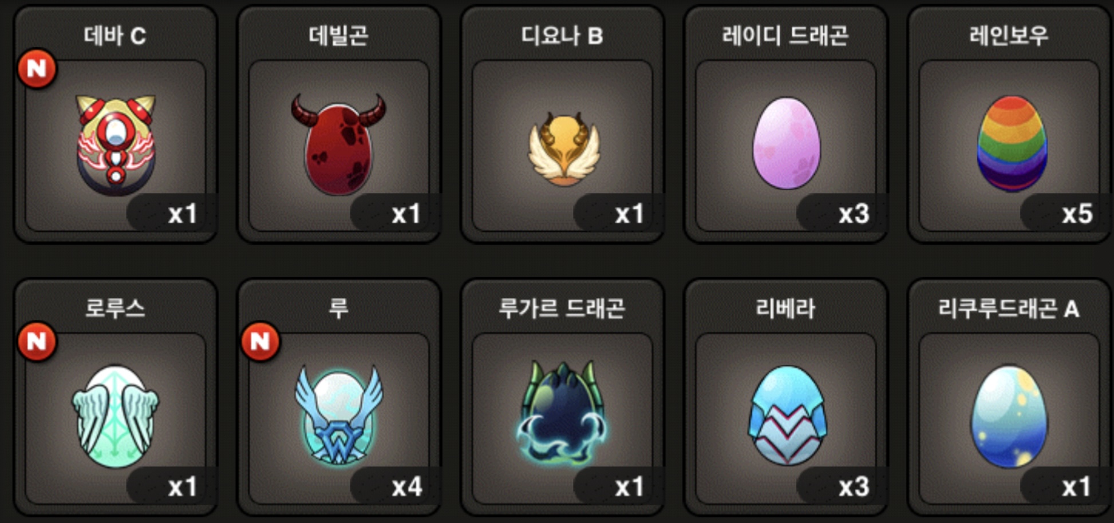Choose the dark wave 루가르 드래곤 egg
The height and width of the screenshot is (523, 1114).
[x=562, y=414]
